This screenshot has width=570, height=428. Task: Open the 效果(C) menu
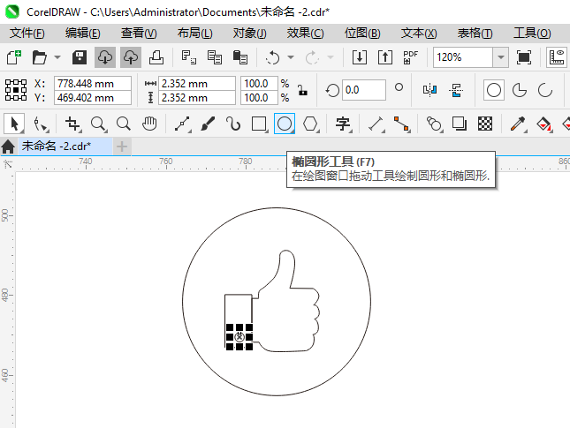coord(305,33)
